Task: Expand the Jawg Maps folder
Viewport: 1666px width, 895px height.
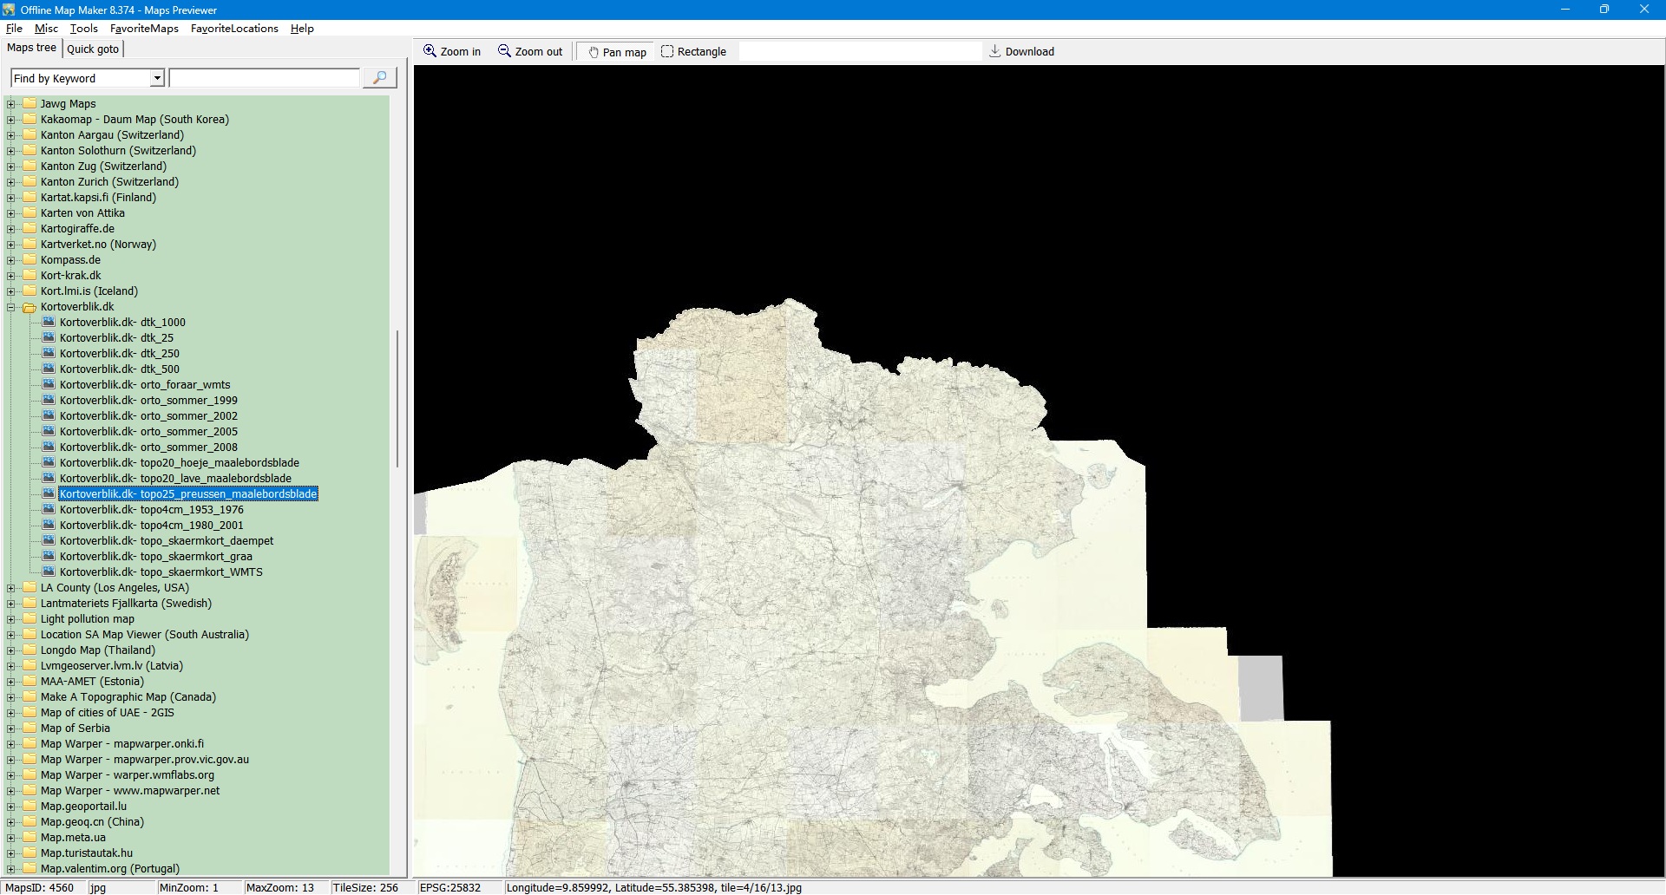Action: click(11, 104)
